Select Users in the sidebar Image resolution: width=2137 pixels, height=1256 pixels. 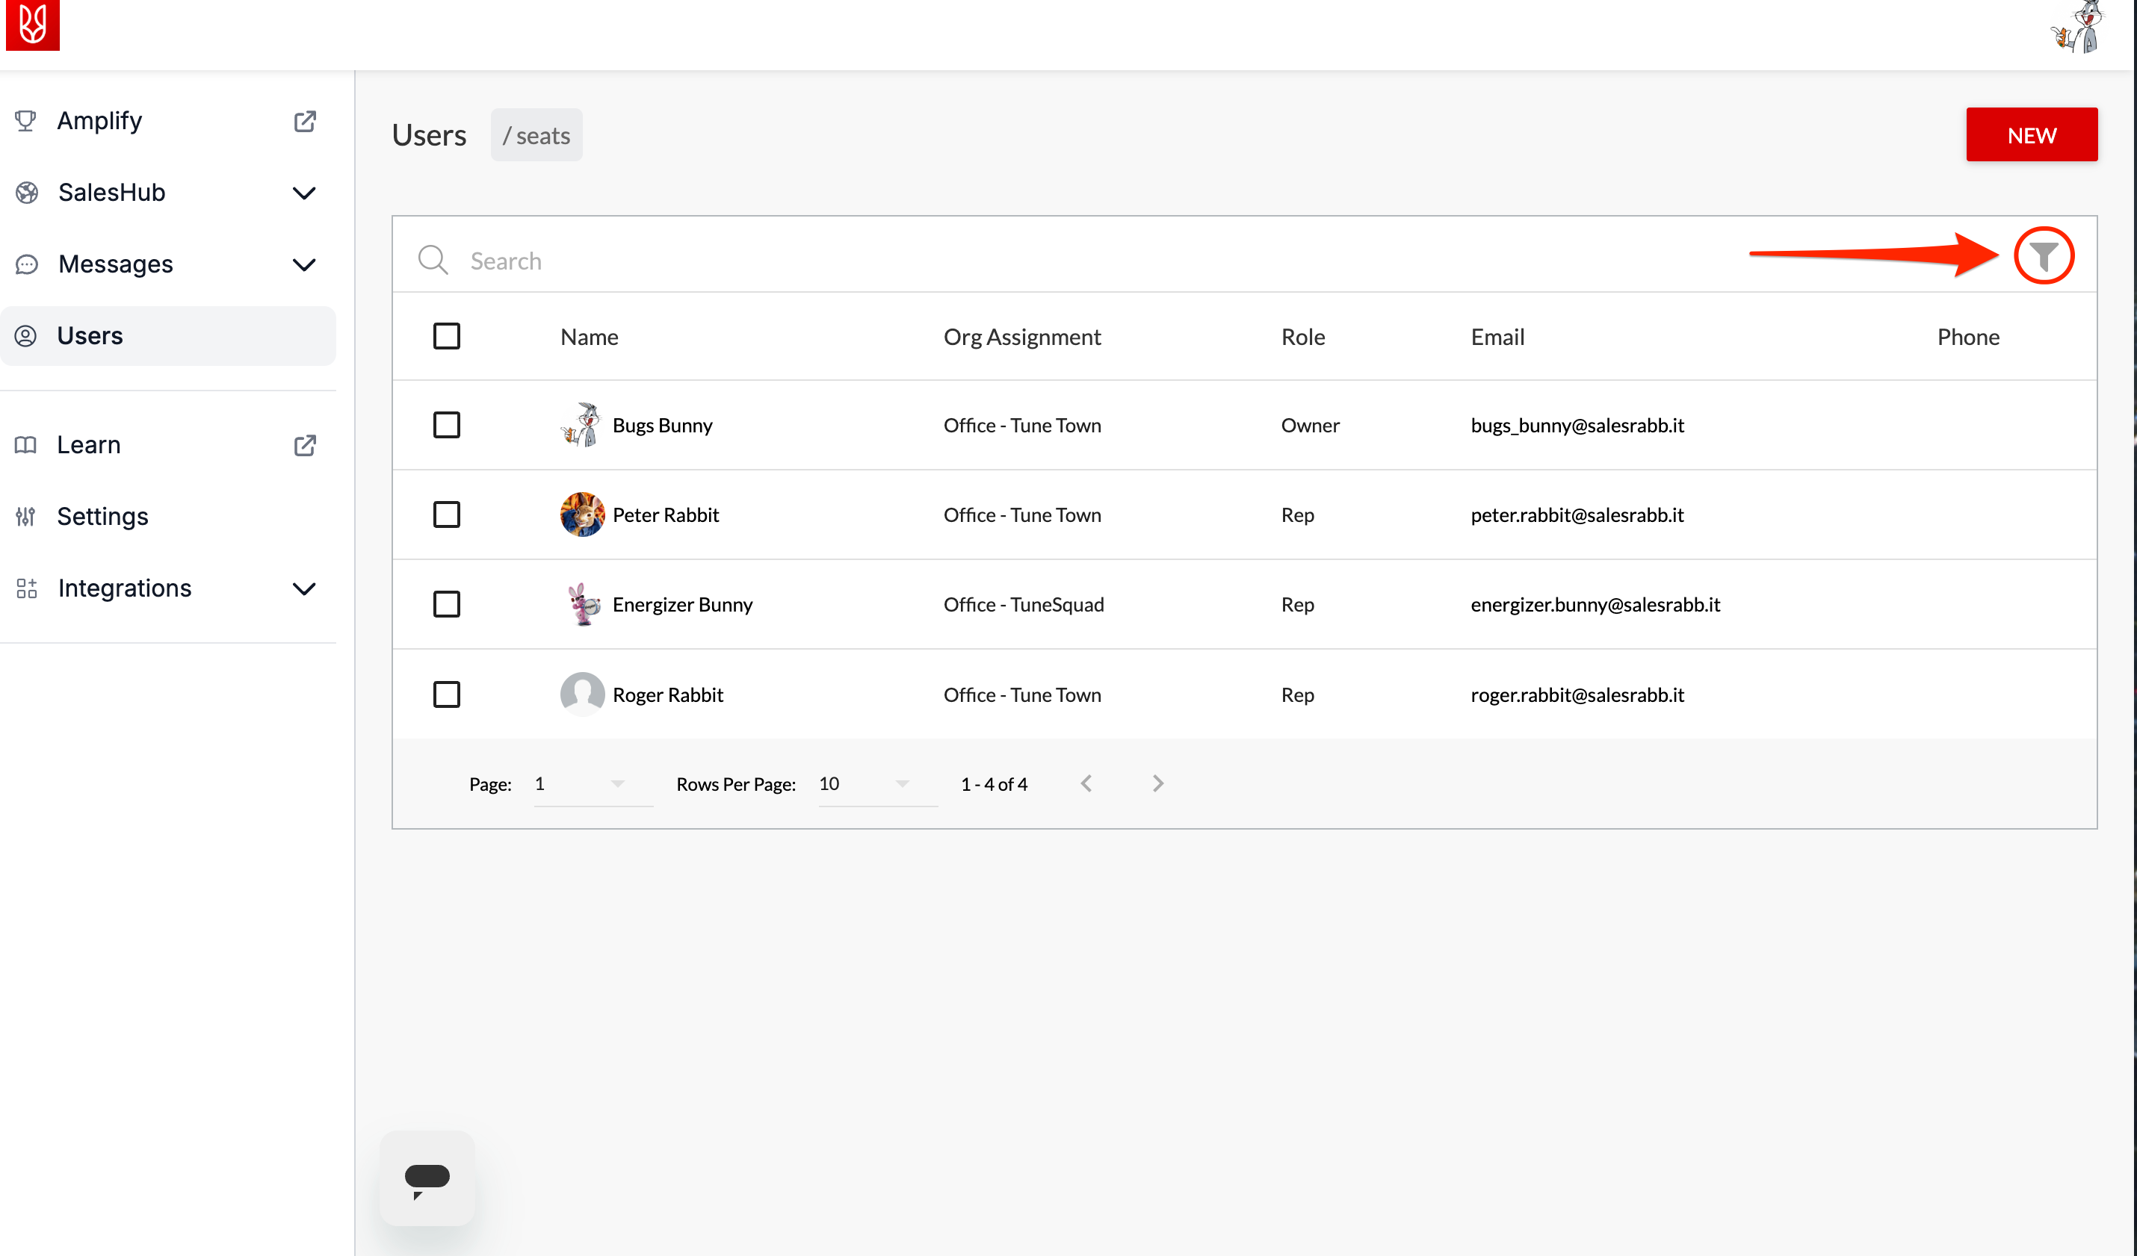click(90, 335)
